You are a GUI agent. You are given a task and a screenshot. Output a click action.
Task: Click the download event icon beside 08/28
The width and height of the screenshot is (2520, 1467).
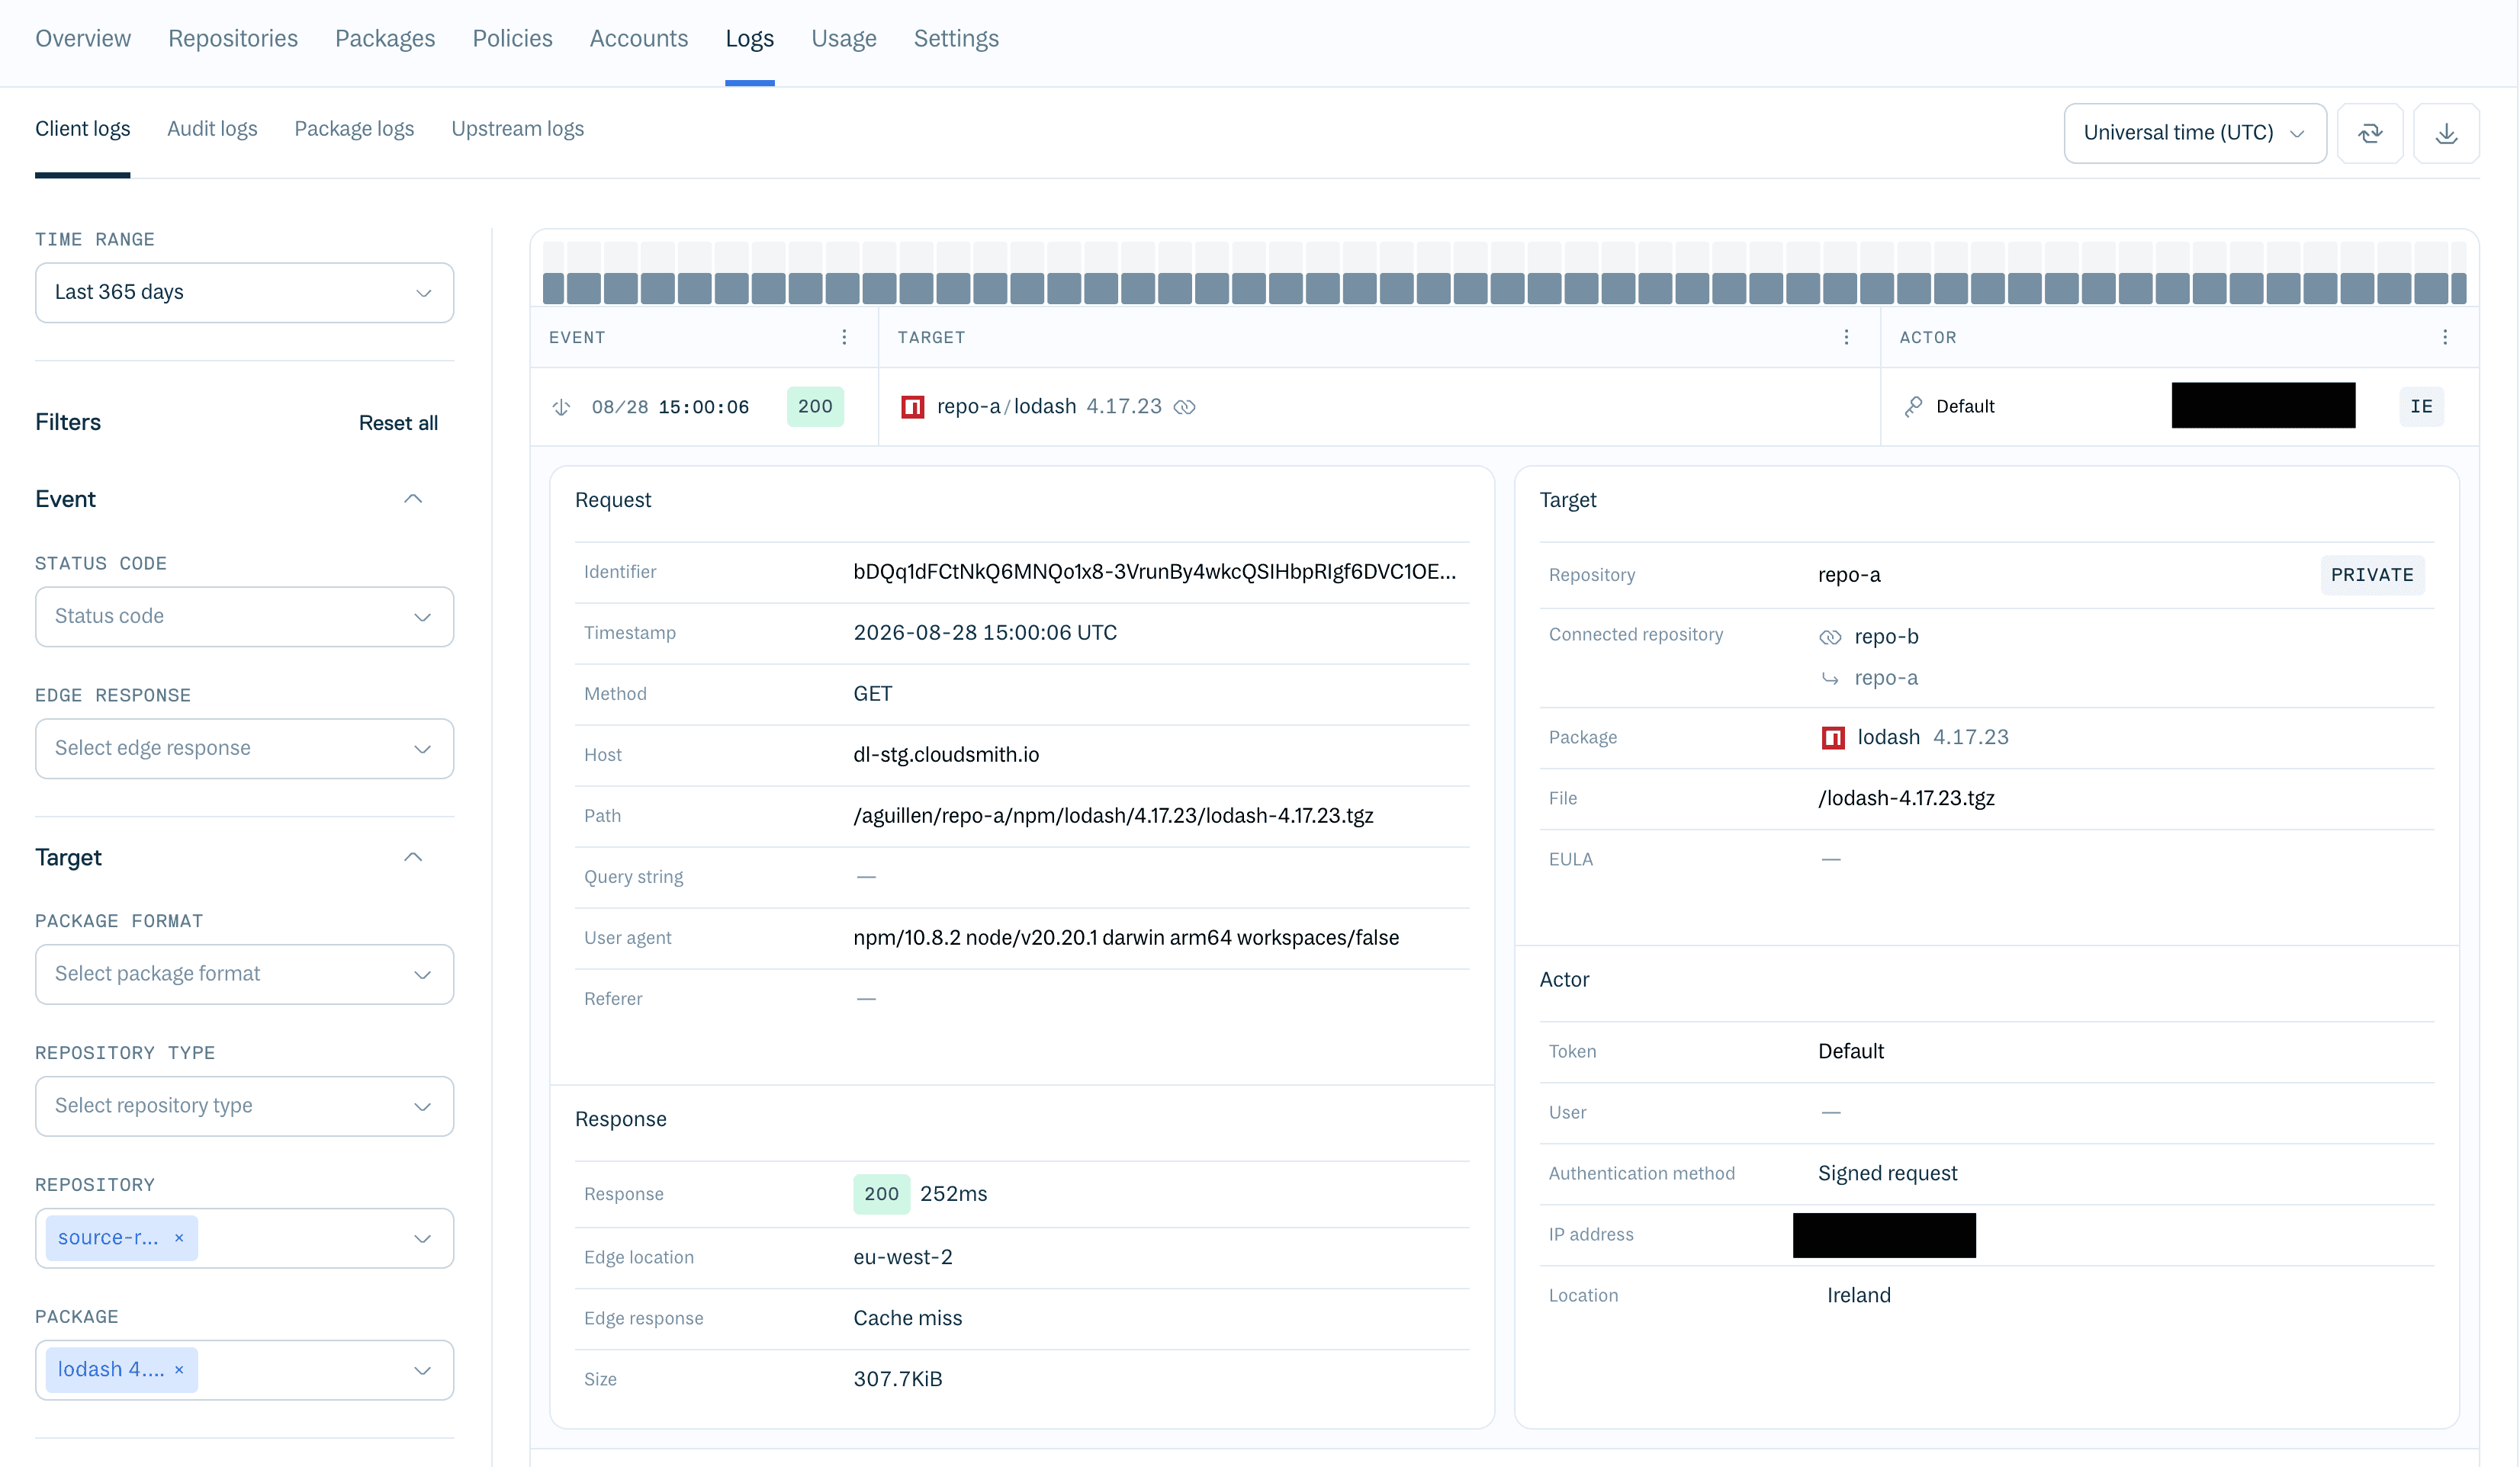pyautogui.click(x=562, y=407)
